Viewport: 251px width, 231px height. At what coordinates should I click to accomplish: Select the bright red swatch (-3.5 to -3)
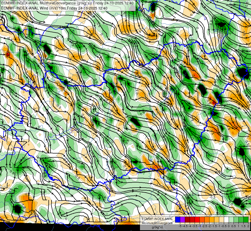tap(197, 220)
